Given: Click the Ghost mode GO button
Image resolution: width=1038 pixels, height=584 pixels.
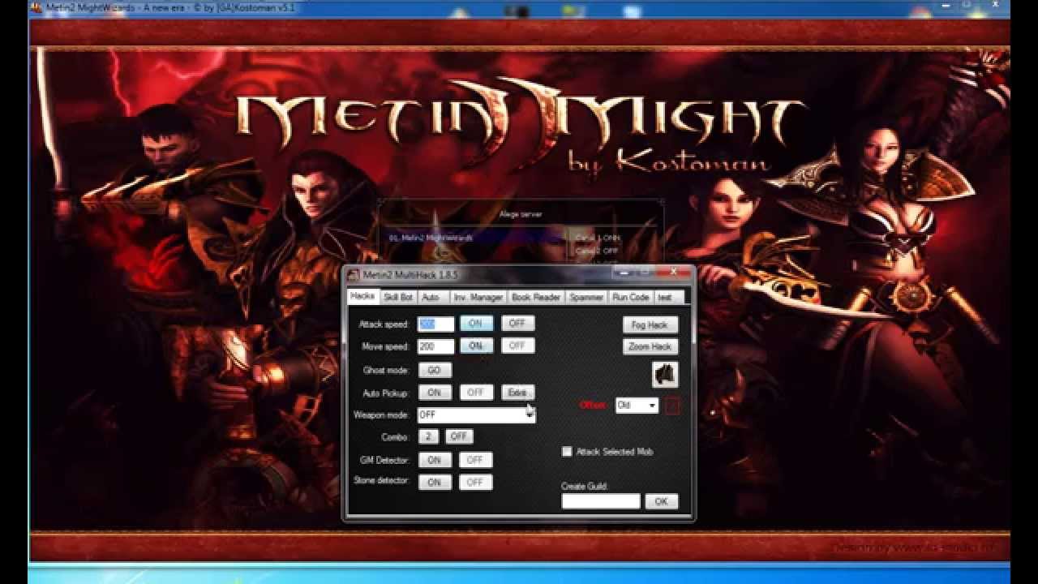Looking at the screenshot, I should click(x=435, y=370).
